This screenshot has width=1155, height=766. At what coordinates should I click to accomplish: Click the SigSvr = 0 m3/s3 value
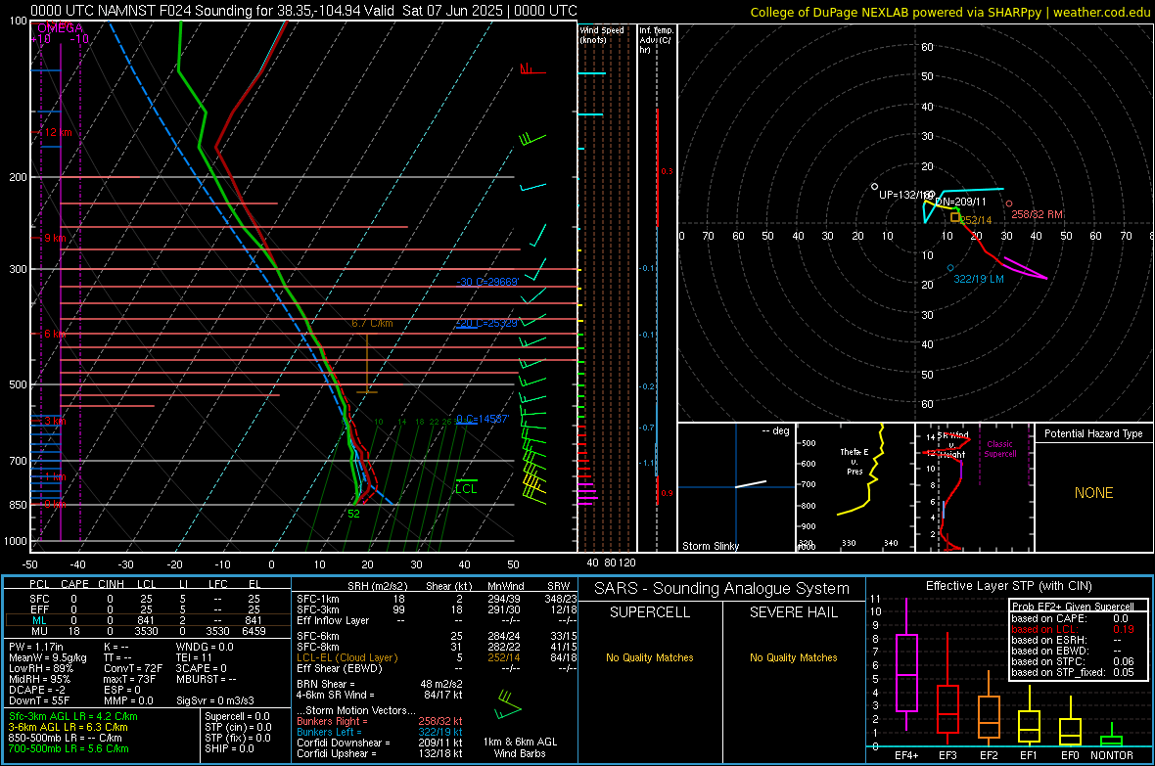(x=215, y=700)
